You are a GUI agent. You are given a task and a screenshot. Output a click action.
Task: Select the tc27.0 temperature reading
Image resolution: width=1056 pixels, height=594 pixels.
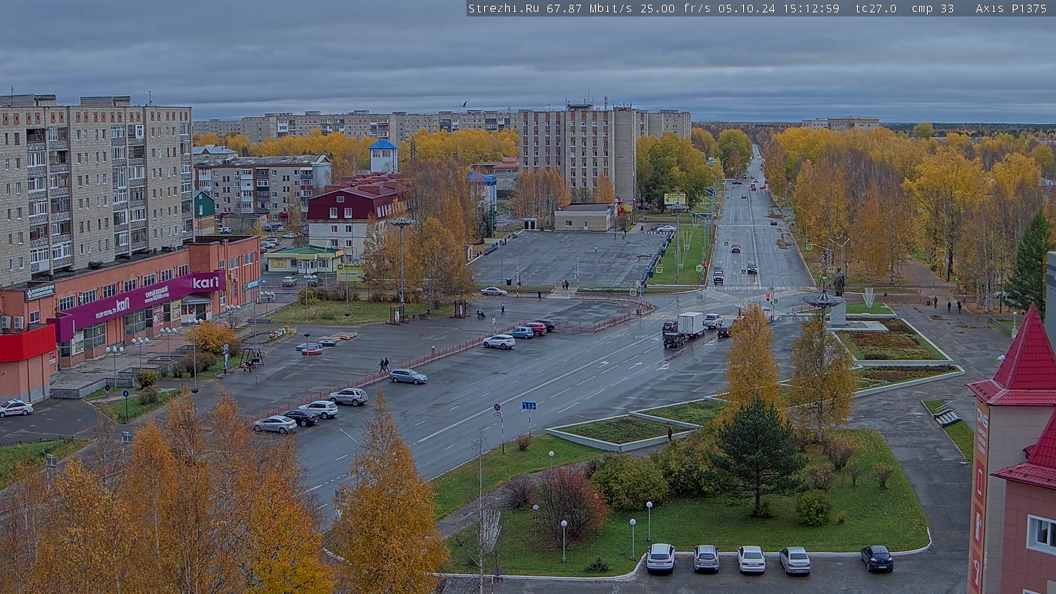tap(876, 8)
